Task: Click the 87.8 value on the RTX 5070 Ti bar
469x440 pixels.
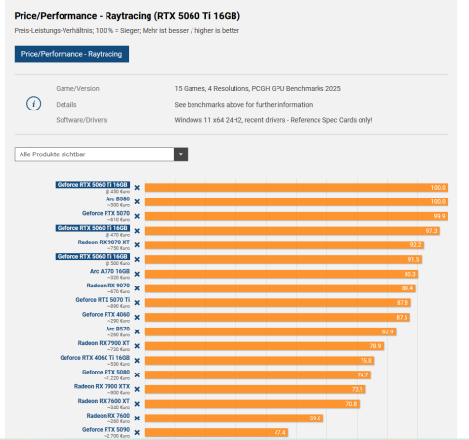Action: (403, 303)
